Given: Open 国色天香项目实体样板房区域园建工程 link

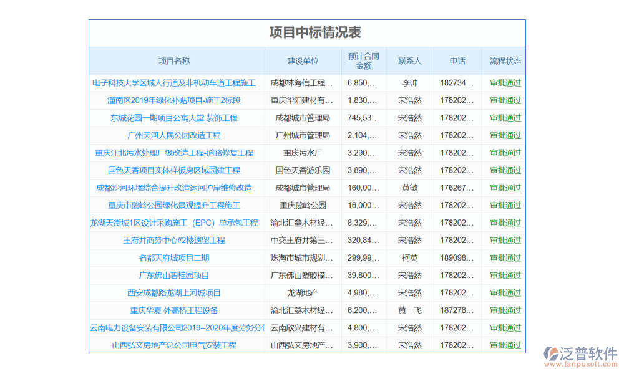Looking at the screenshot, I should [x=174, y=170].
